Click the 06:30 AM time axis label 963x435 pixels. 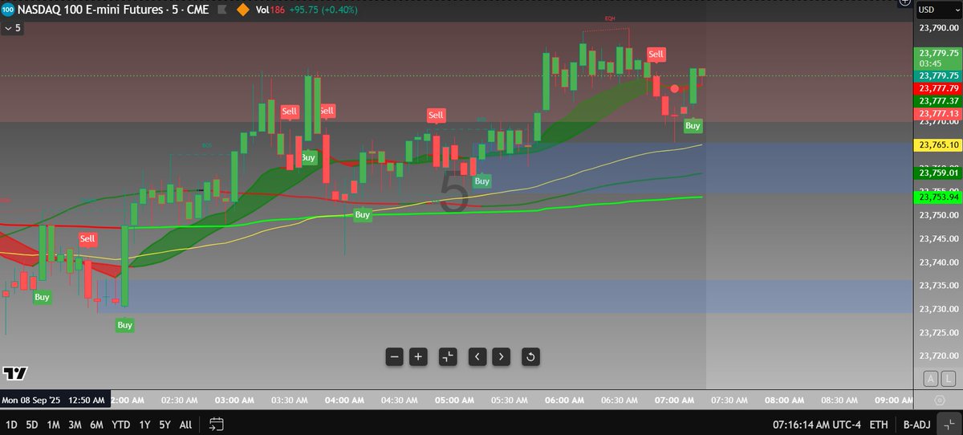pyautogui.click(x=619, y=400)
